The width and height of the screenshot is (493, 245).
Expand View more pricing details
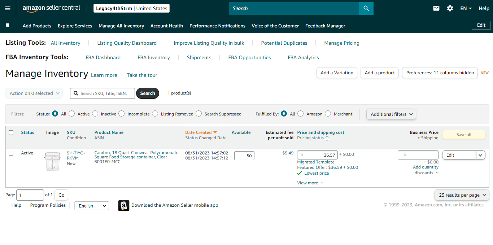310,183
